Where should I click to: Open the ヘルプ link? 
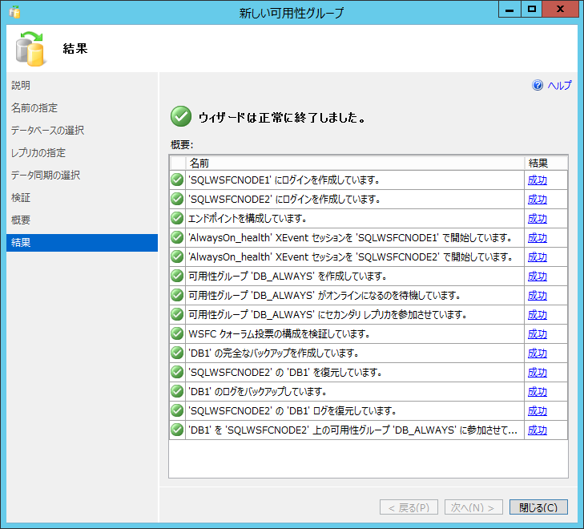coord(559,86)
